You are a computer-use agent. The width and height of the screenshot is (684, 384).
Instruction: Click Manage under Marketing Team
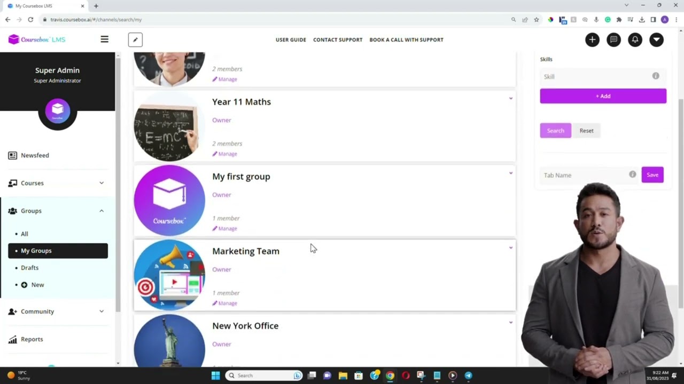tap(225, 303)
